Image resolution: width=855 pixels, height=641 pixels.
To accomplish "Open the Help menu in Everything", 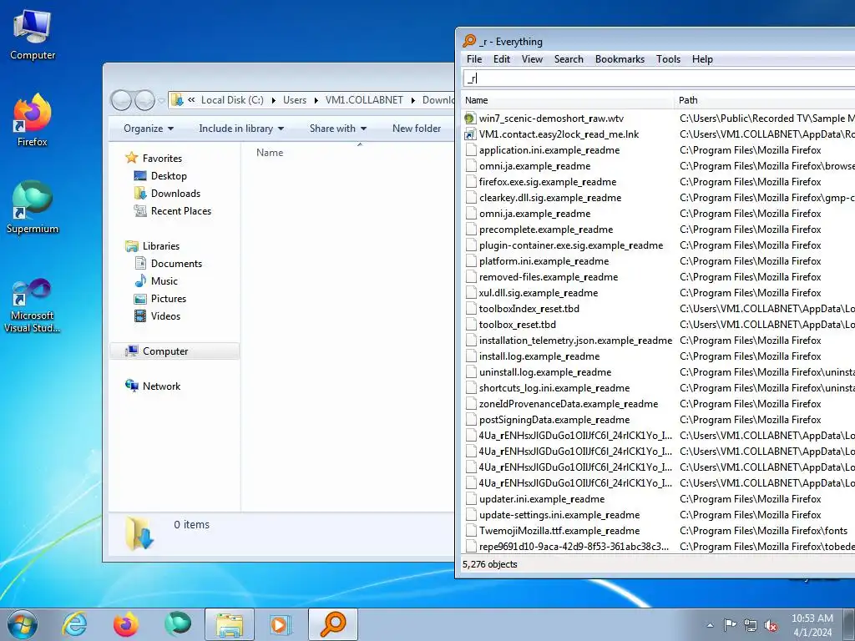I will [x=702, y=59].
